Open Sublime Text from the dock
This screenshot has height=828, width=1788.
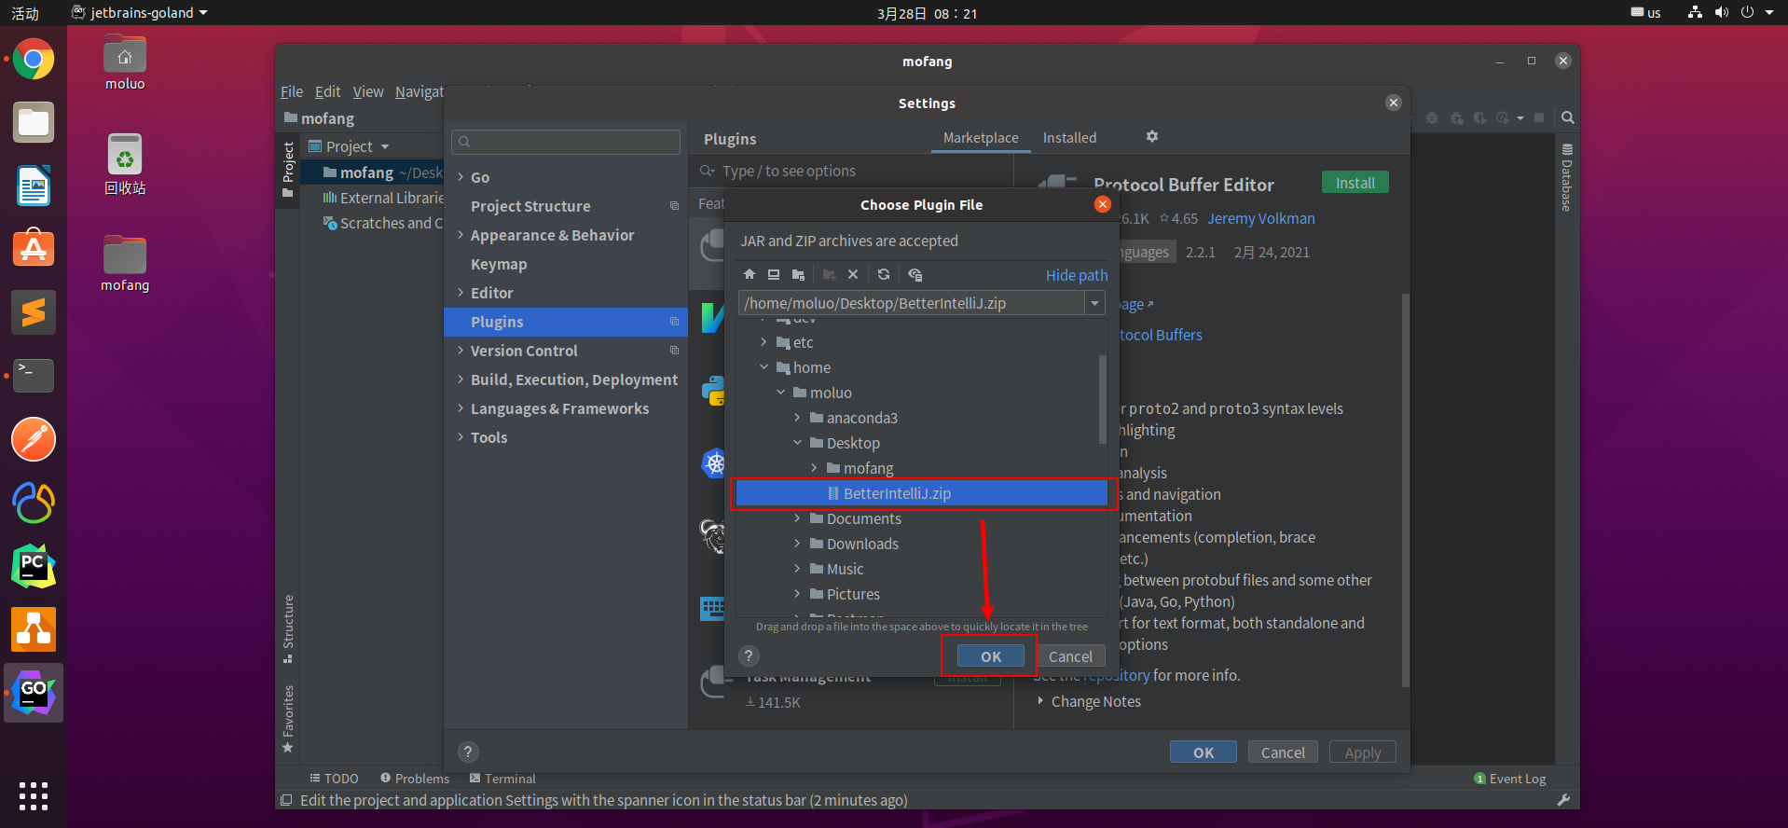pos(34,312)
